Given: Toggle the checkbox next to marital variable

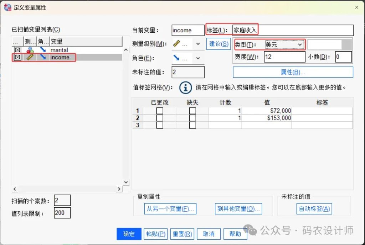Looking at the screenshot, I should coord(17,50).
